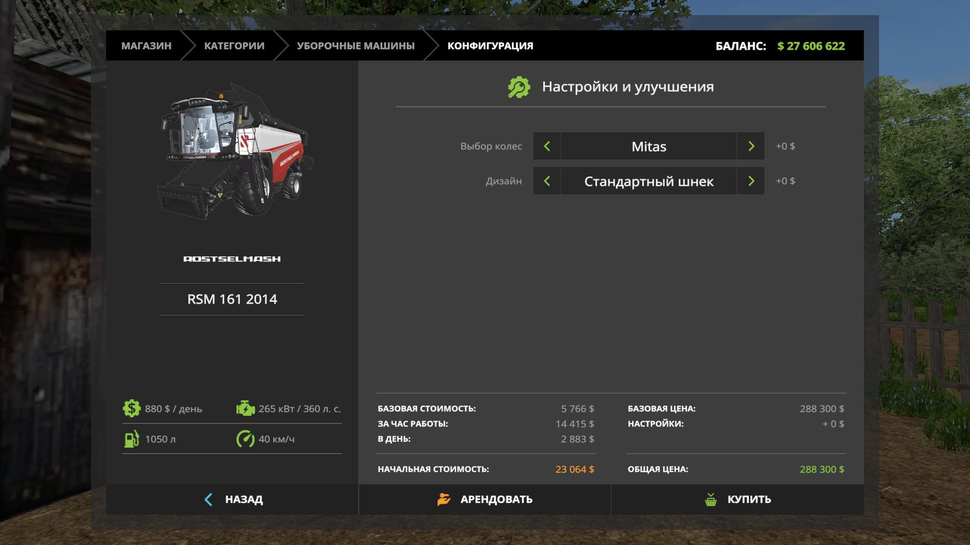Select previous wheel option left arrow
Viewport: 970px width, 545px height.
(547, 146)
